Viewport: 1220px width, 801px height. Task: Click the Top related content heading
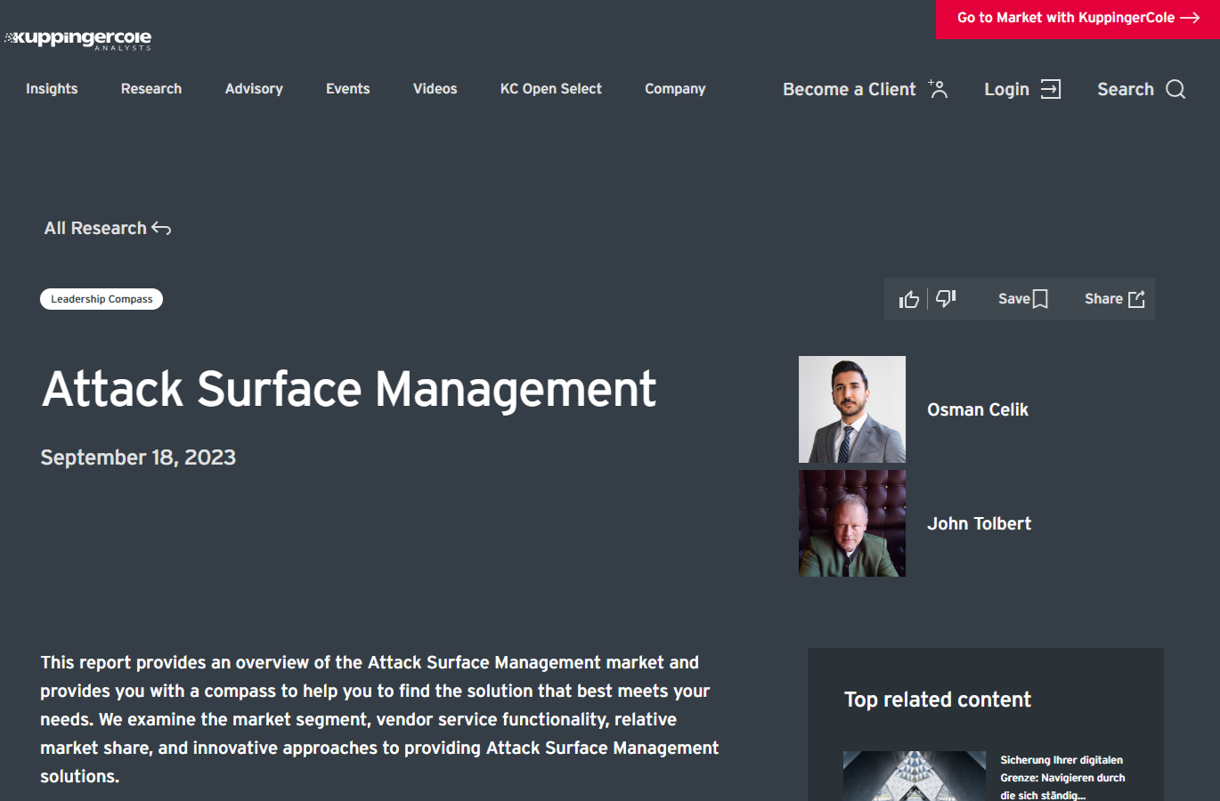(938, 700)
